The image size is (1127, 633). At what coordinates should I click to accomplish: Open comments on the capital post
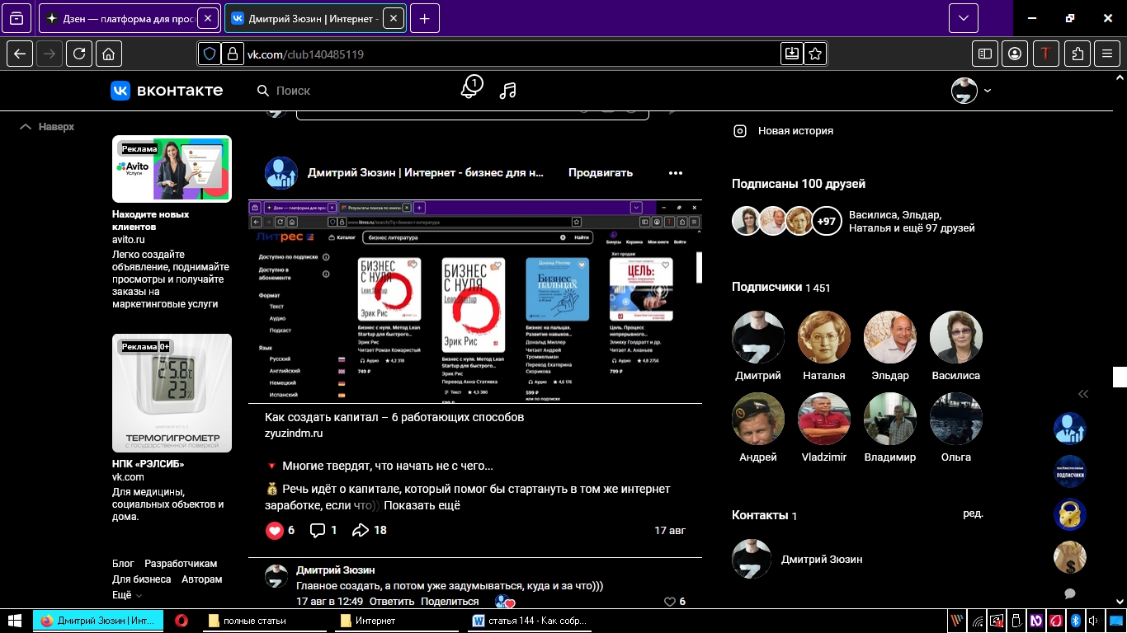(318, 530)
